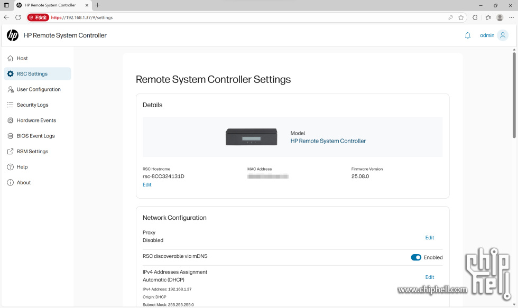Click the page vertical scrollbar
The image size is (518, 308).
tap(514, 95)
